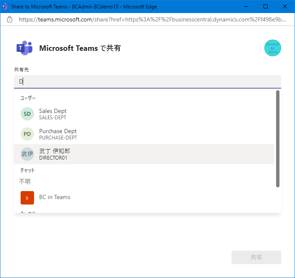Click the SALES-DEPT alias text
295x278 pixels.
[53, 118]
